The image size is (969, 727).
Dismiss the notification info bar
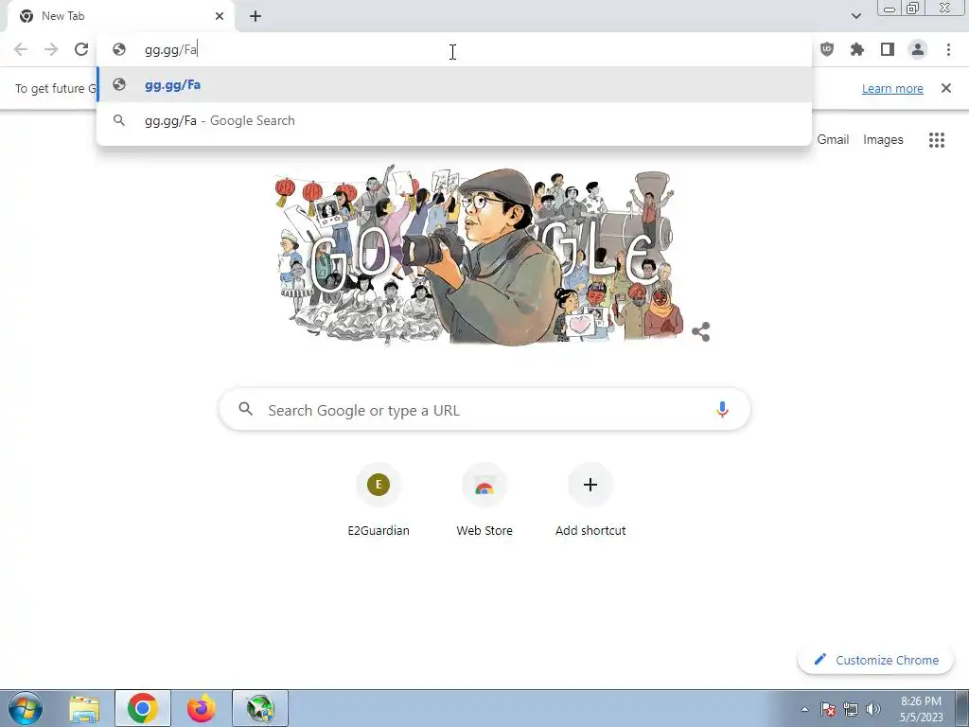tap(946, 88)
